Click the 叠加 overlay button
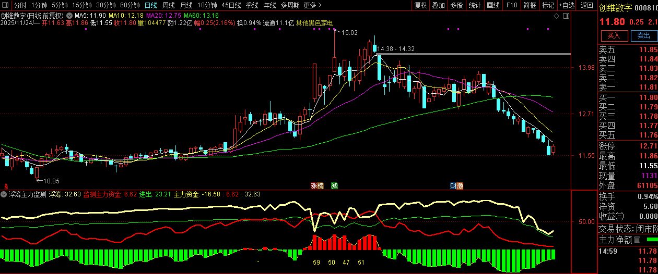The height and width of the screenshot is (274, 658). point(439,5)
